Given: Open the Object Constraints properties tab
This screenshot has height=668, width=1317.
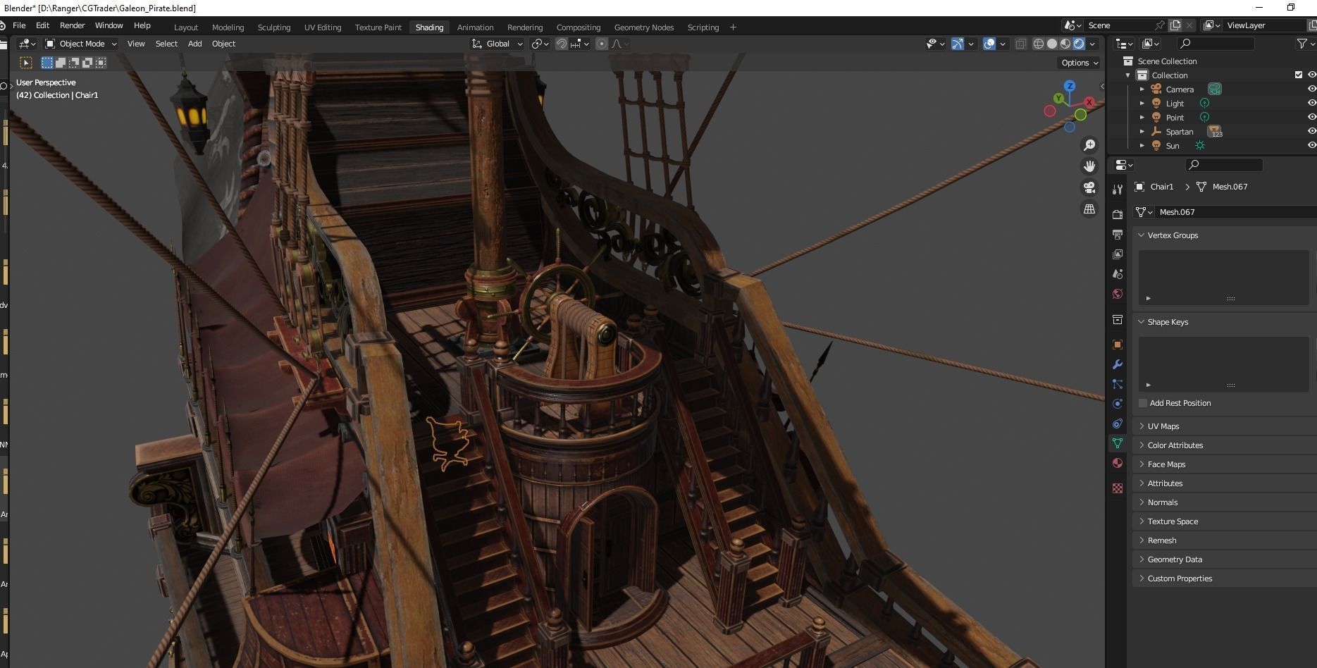Looking at the screenshot, I should (x=1118, y=423).
